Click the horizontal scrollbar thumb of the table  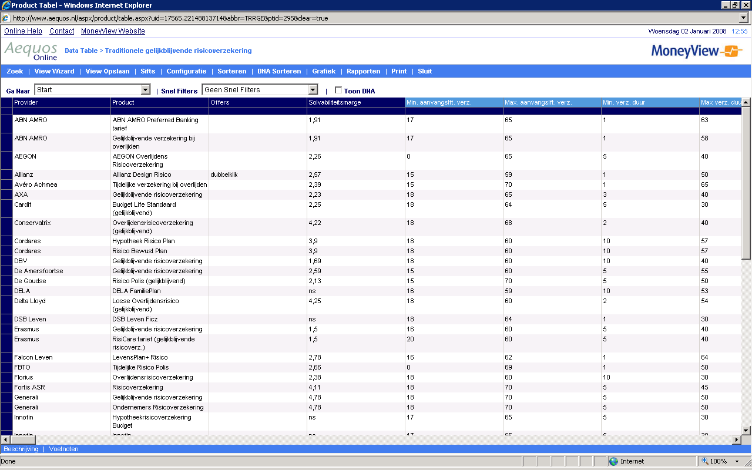tap(23, 439)
